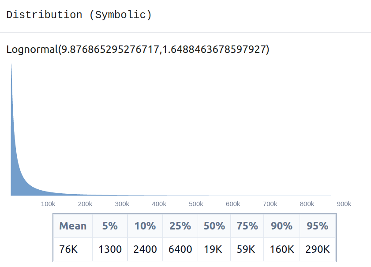The height and width of the screenshot is (267, 371).
Task: Click the 50% percentile header
Action: pyautogui.click(x=214, y=226)
